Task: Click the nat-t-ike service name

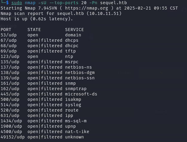Action: point(77,132)
